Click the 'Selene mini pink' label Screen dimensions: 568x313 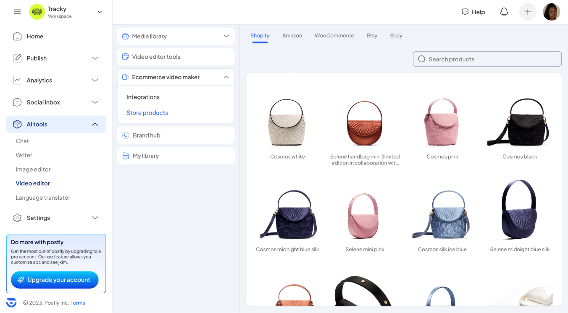365,249
